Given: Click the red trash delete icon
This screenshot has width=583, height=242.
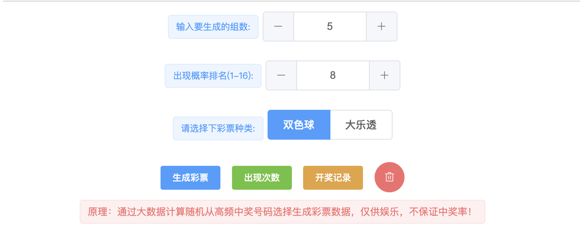Looking at the screenshot, I should pos(389,177).
